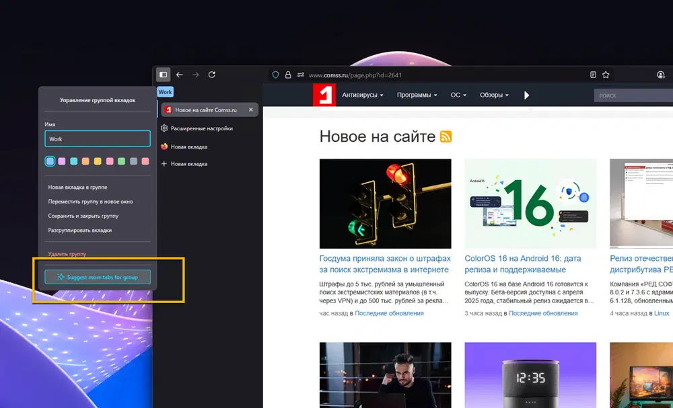Open the smart speaker 12:35 thumbnail

(x=530, y=375)
